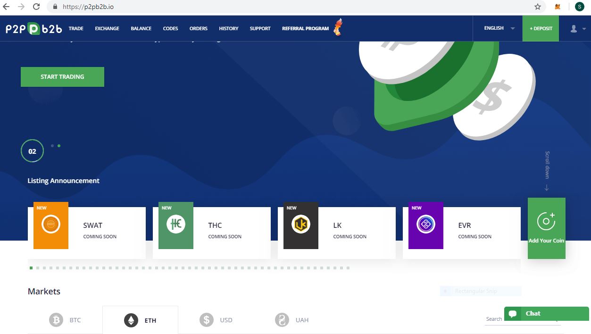Click the START TRADING button
Viewport: 591px width, 334px height.
point(62,77)
